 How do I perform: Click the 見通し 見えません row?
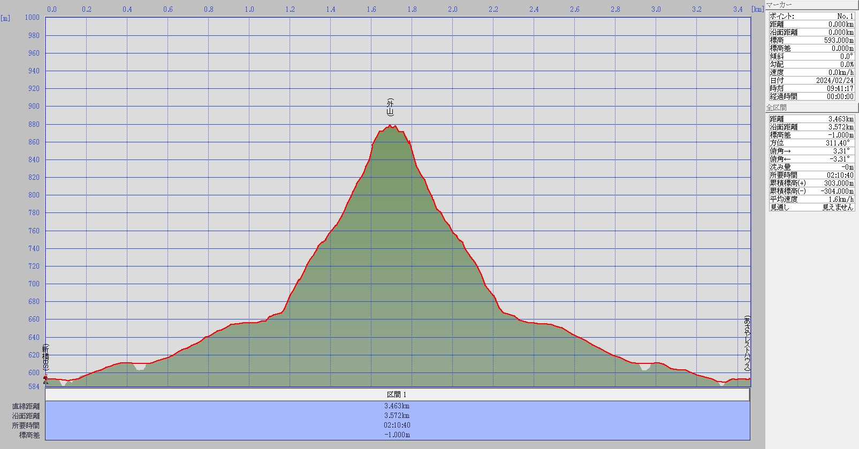[x=811, y=207]
